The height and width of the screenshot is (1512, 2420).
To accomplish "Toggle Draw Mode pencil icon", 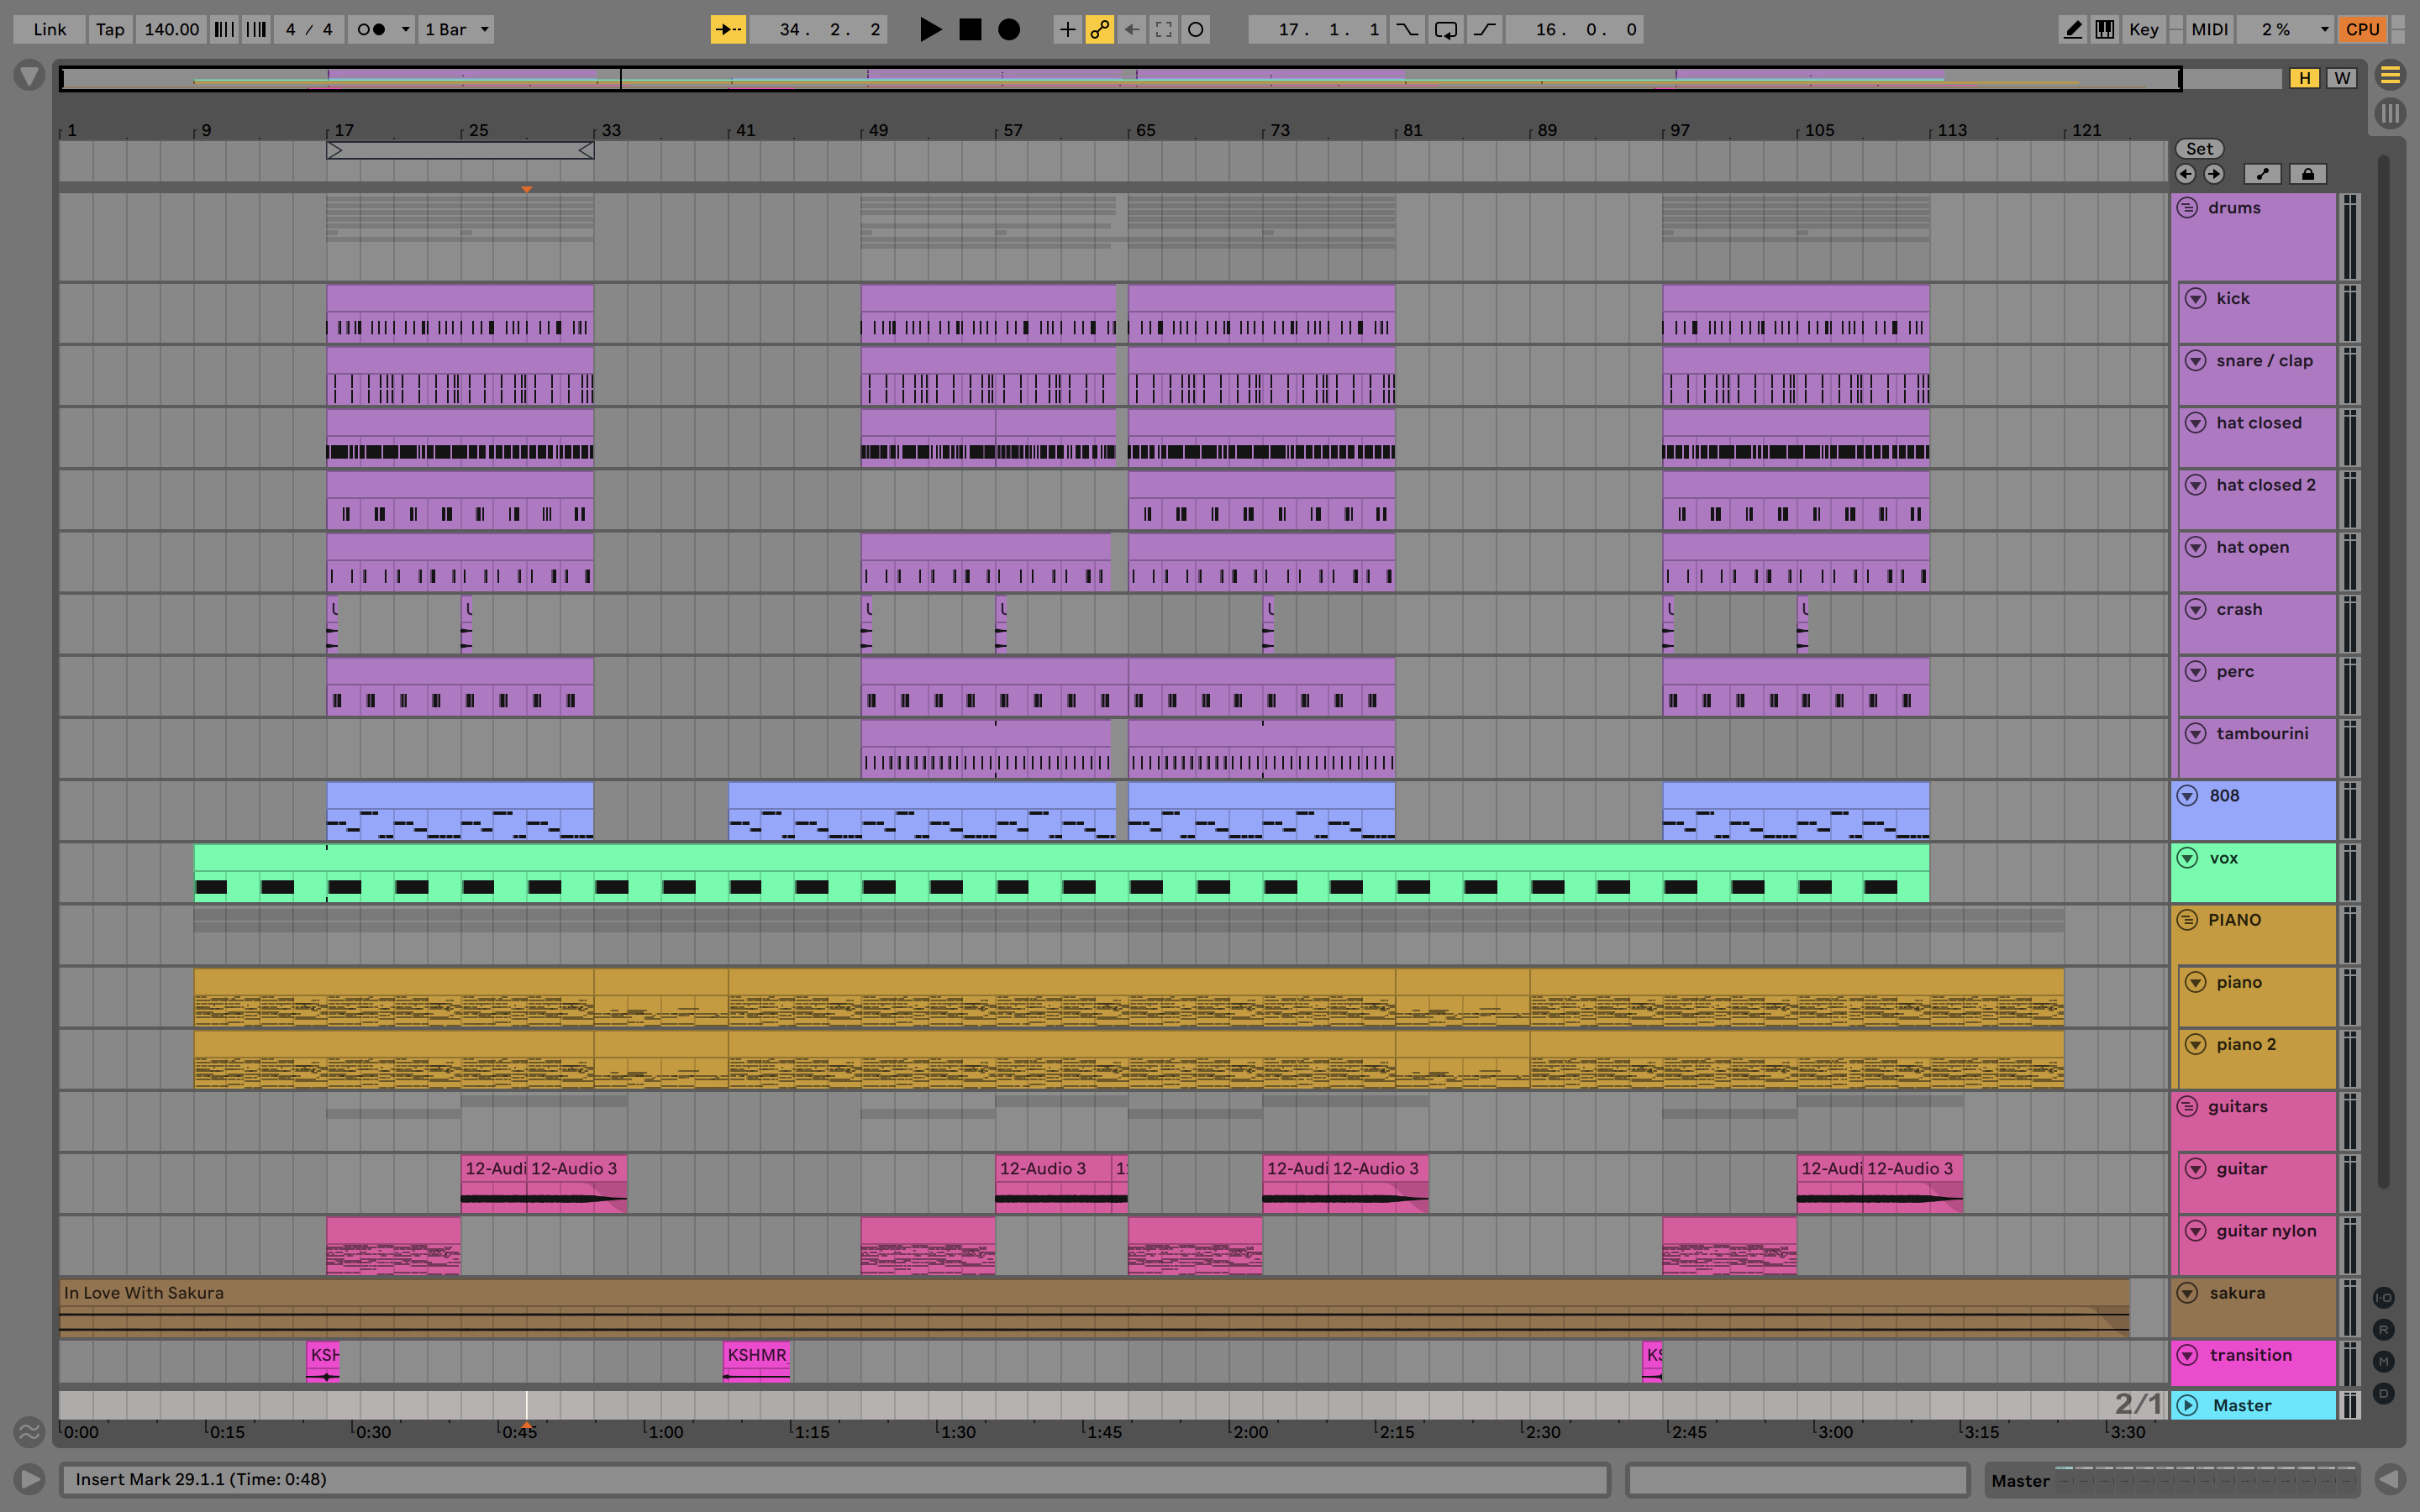I will (2073, 29).
